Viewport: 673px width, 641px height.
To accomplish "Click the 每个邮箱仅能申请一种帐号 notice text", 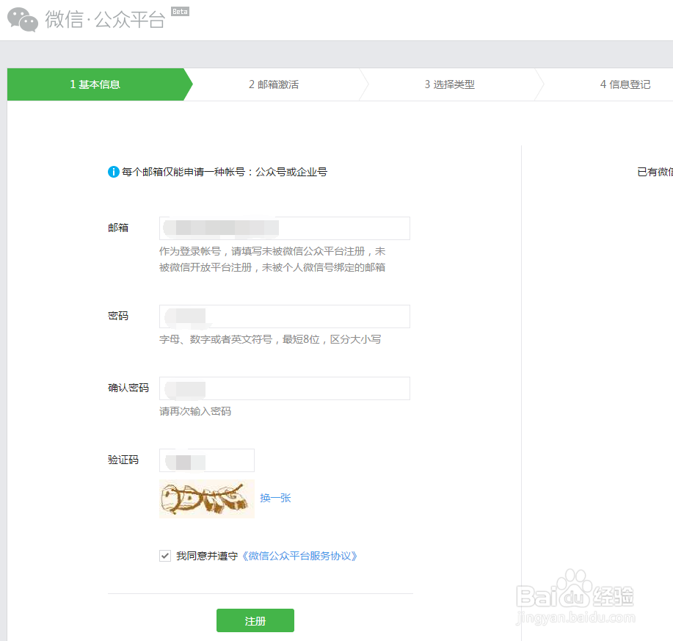I will (225, 172).
